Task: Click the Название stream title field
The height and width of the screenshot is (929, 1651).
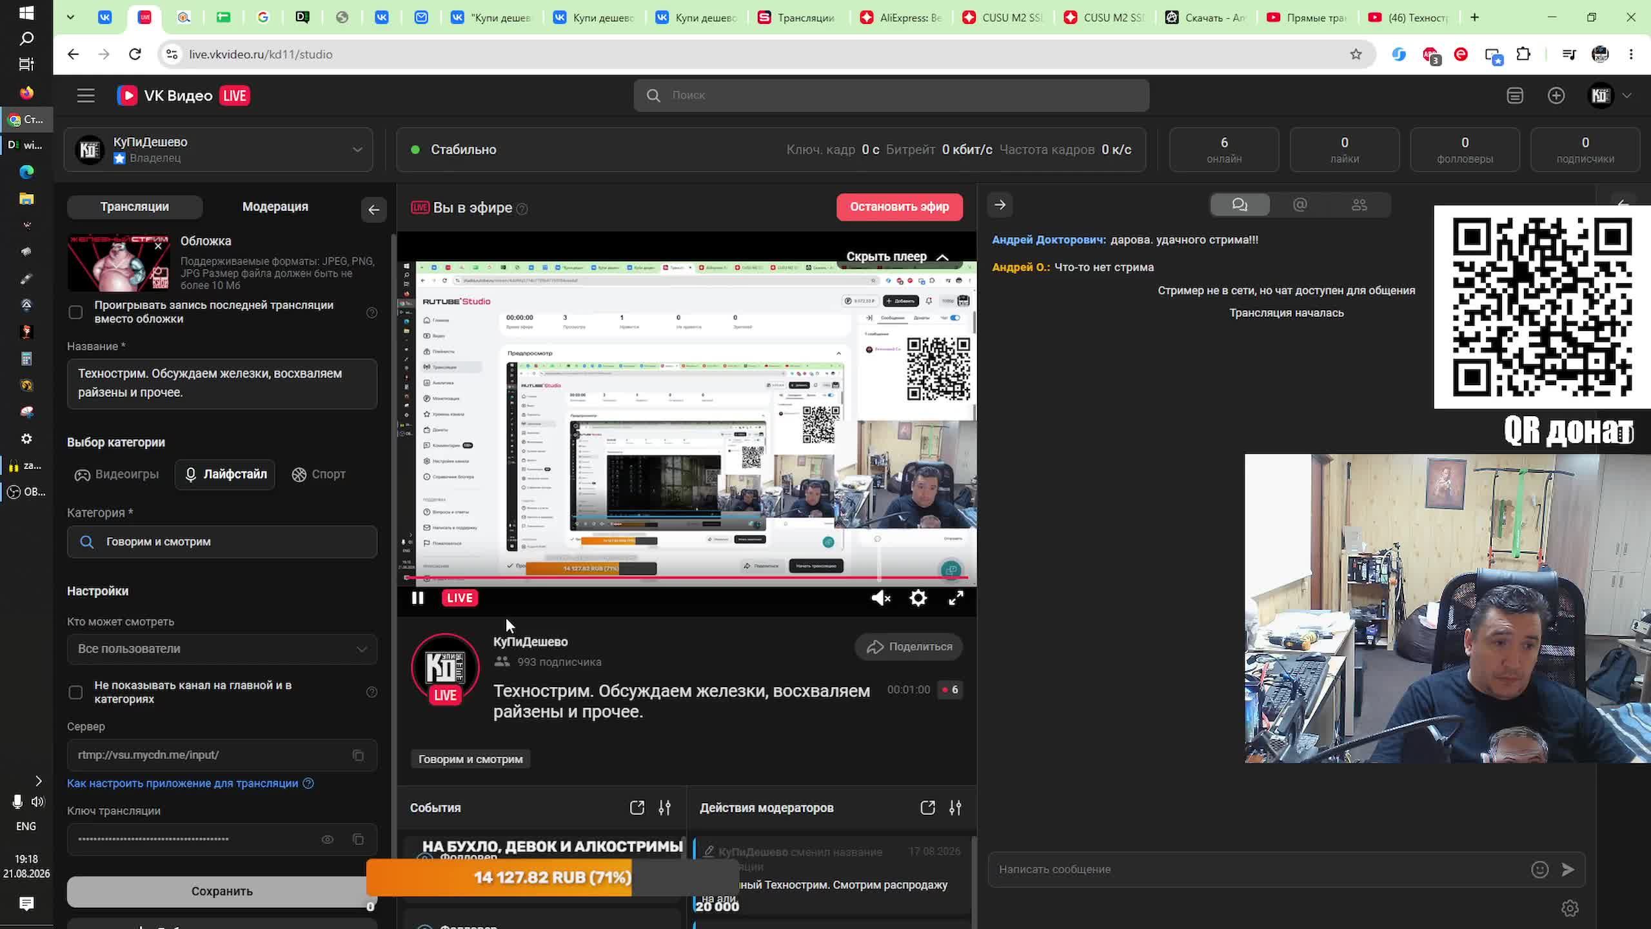Action: (222, 383)
